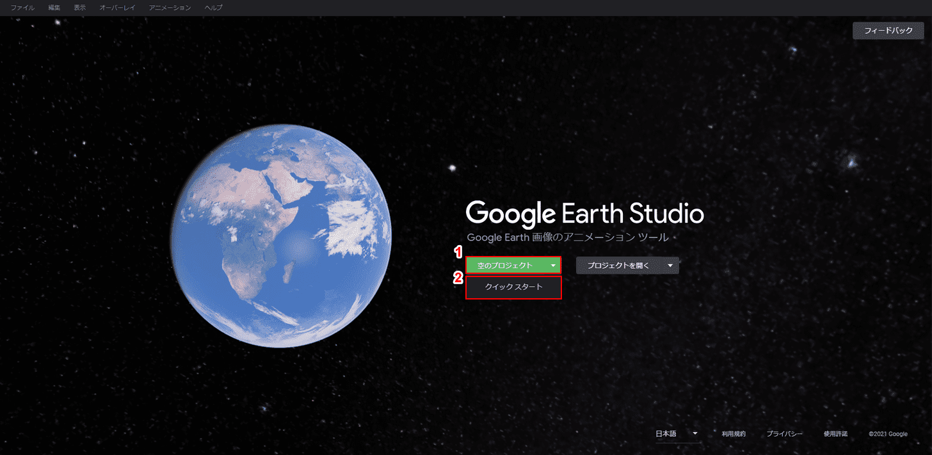Open the 日本語 language dropdown

click(677, 434)
